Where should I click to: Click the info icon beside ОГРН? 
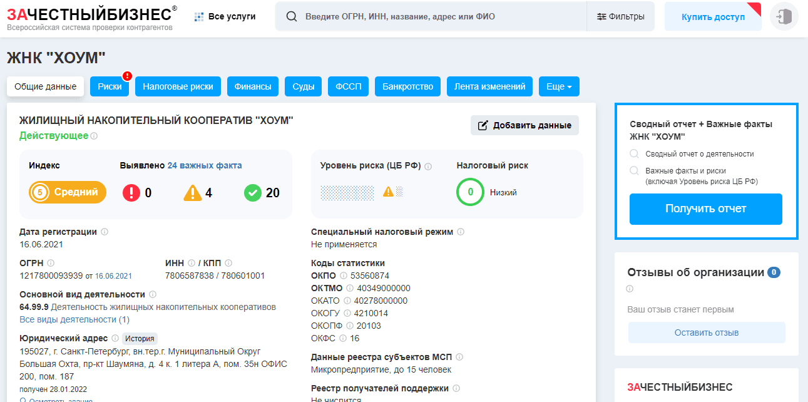pyautogui.click(x=51, y=263)
